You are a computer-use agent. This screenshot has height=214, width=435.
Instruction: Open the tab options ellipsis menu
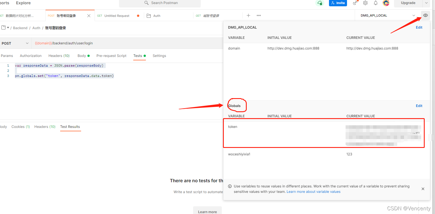coord(259,15)
